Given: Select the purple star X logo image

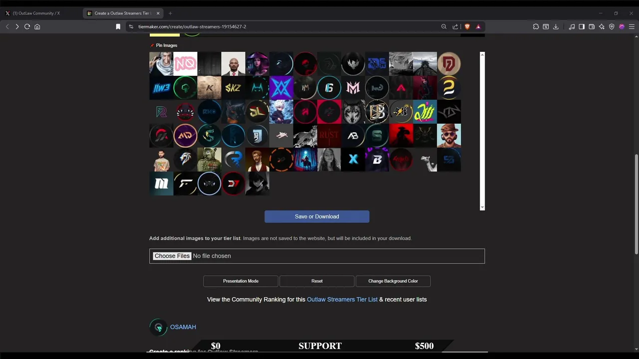Looking at the screenshot, I should (281, 88).
